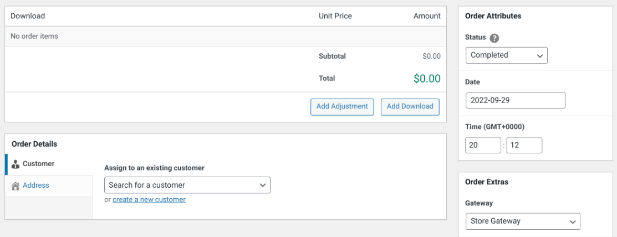This screenshot has height=237, width=617.
Task: Click the Order Details panel heading
Action: click(x=34, y=144)
